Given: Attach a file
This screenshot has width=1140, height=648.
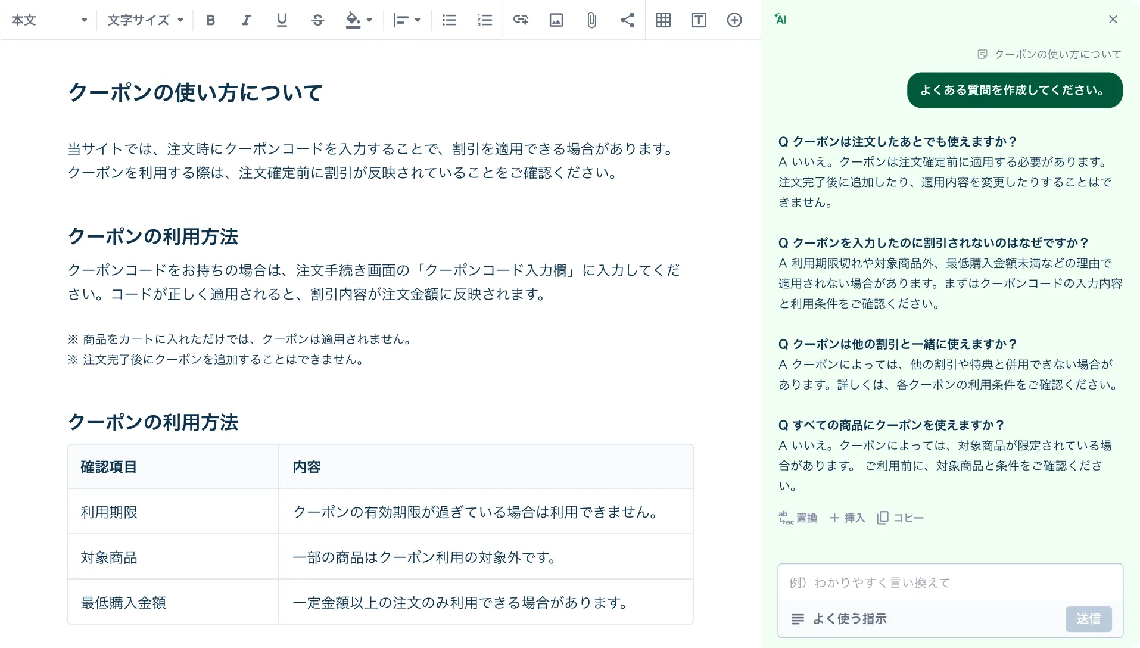Looking at the screenshot, I should click(x=591, y=20).
